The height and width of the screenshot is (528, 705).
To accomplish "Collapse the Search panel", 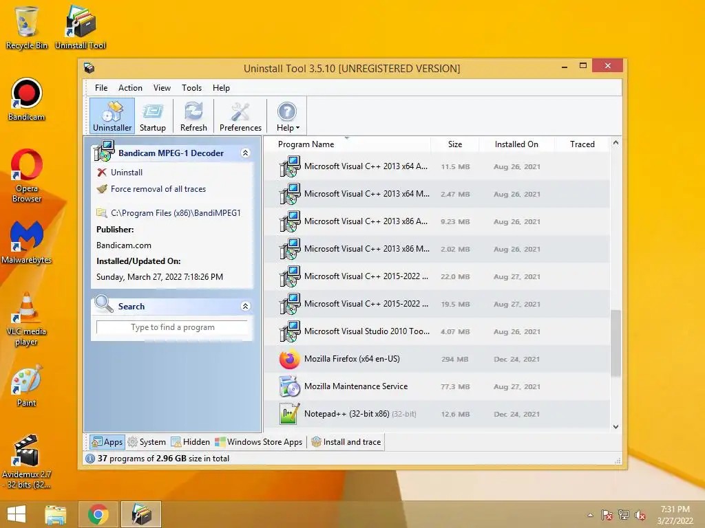I will [246, 306].
